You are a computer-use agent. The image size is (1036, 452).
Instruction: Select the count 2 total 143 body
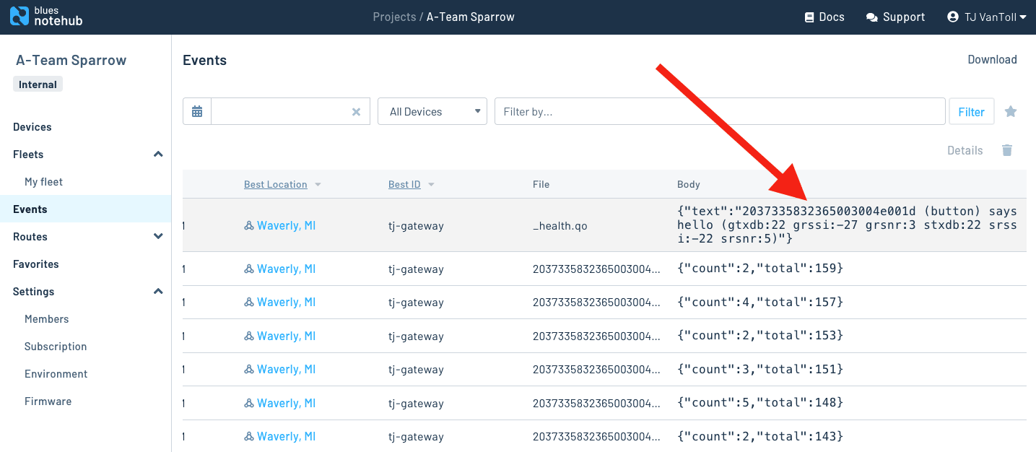click(x=760, y=436)
